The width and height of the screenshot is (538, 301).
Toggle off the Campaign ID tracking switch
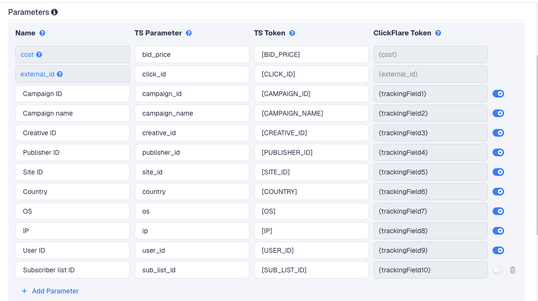click(498, 94)
